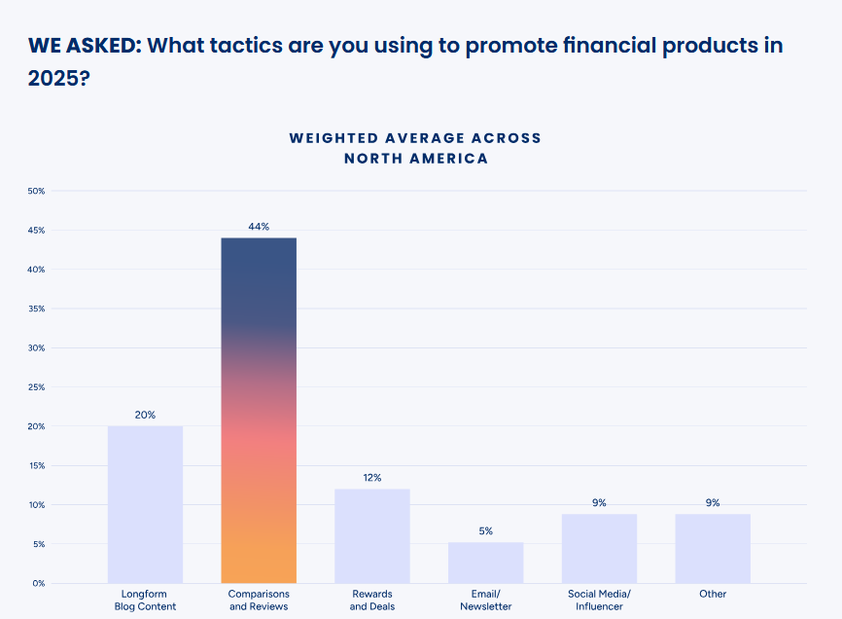Select the 12% value label

pyautogui.click(x=372, y=478)
